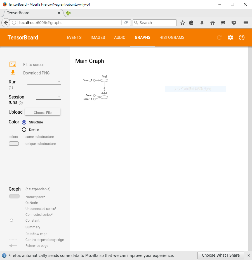Screen dimensions: 252x260
Task: Click the 'Dataflow edge' legend text
Action: point(36,234)
